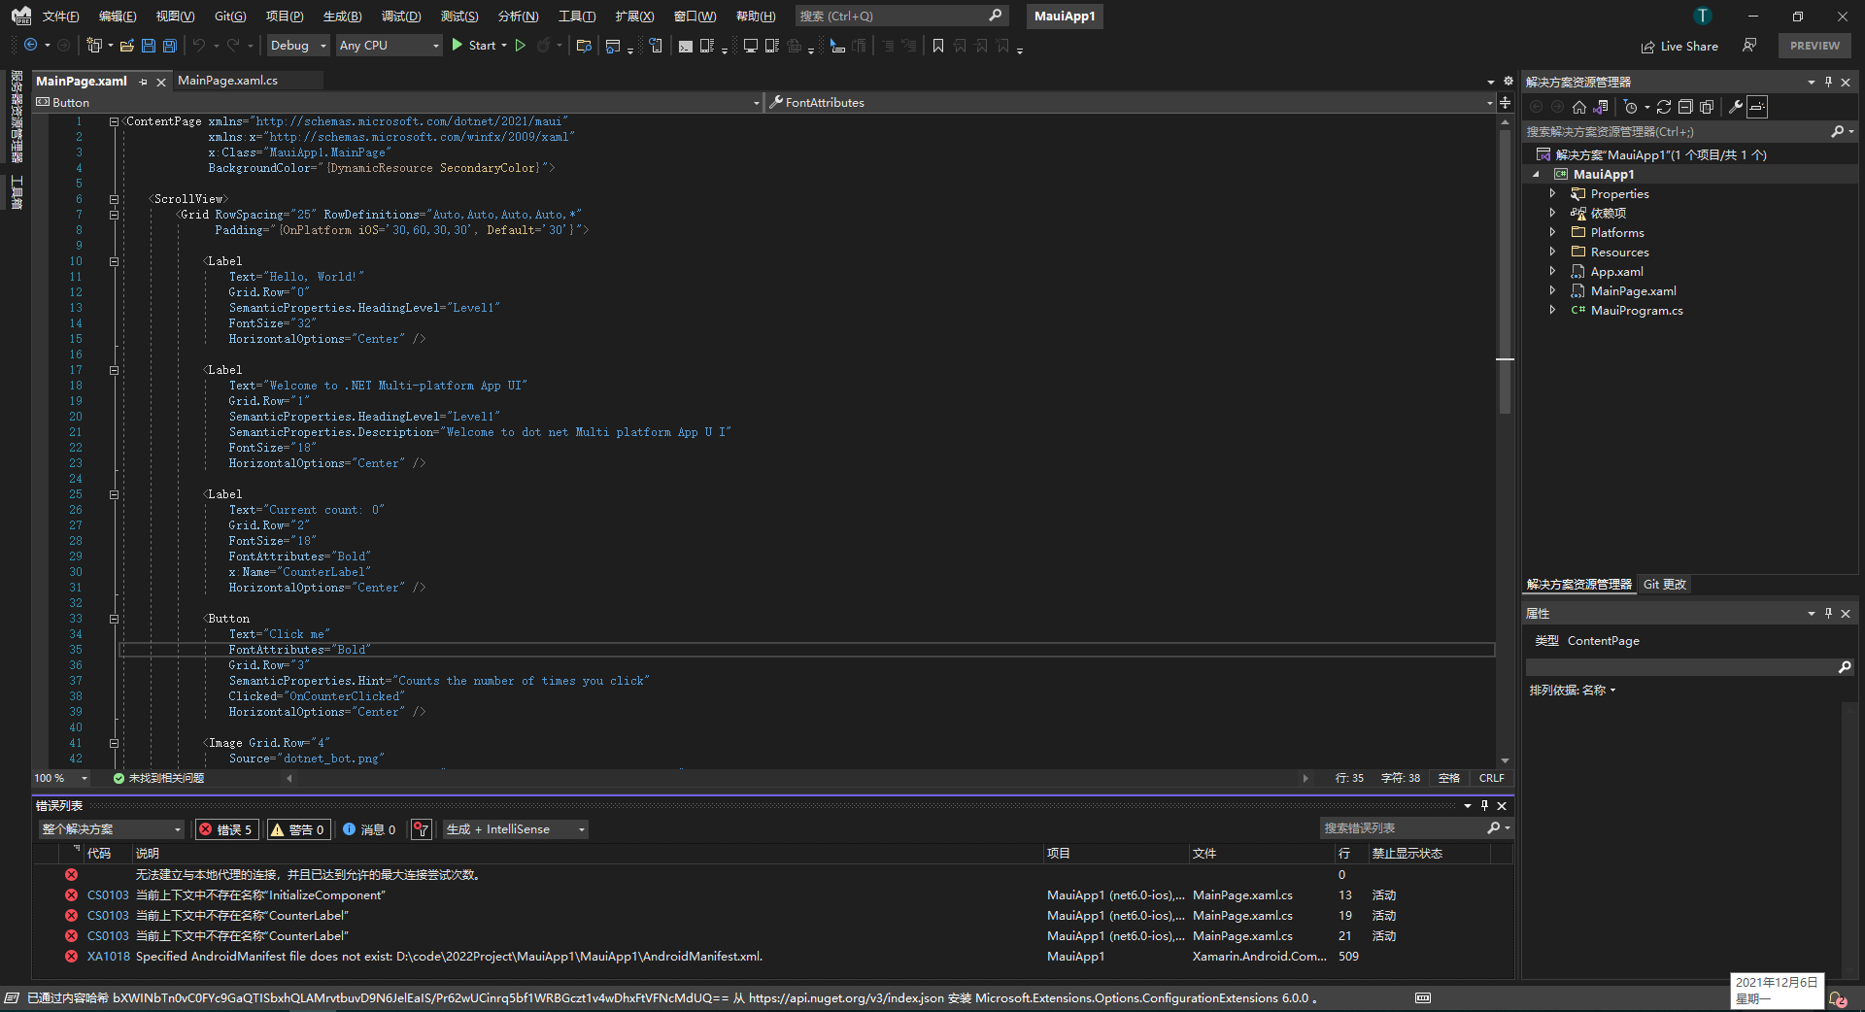Screen dimensions: 1865x1012
Task: Click the 说明 column header in error list
Action: (589, 853)
